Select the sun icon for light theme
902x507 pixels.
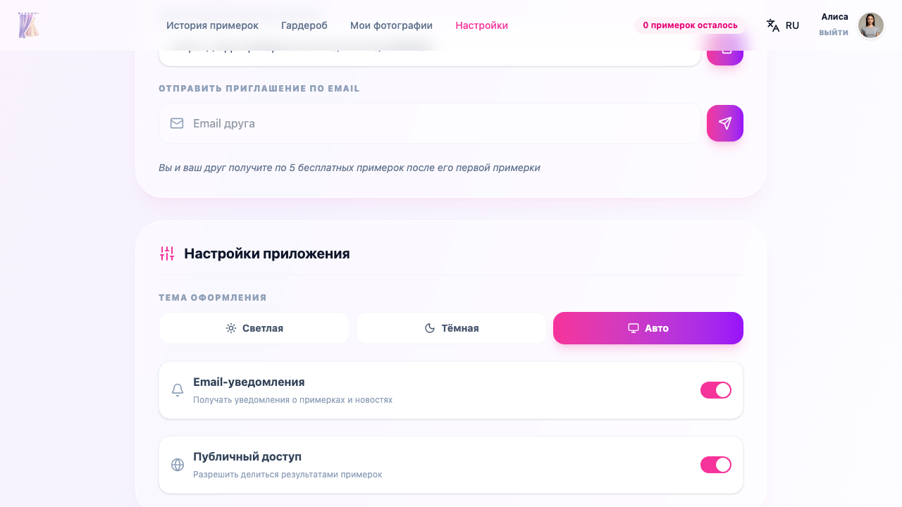click(x=230, y=327)
